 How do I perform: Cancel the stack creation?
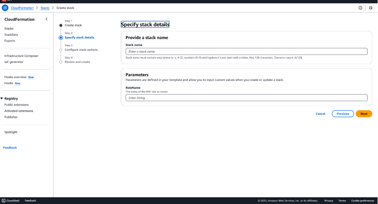point(320,114)
